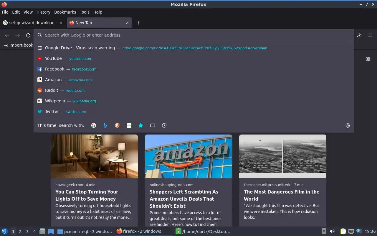This screenshot has width=377, height=236.
Task: Select the Amazon suggestion row
Action: [194, 80]
